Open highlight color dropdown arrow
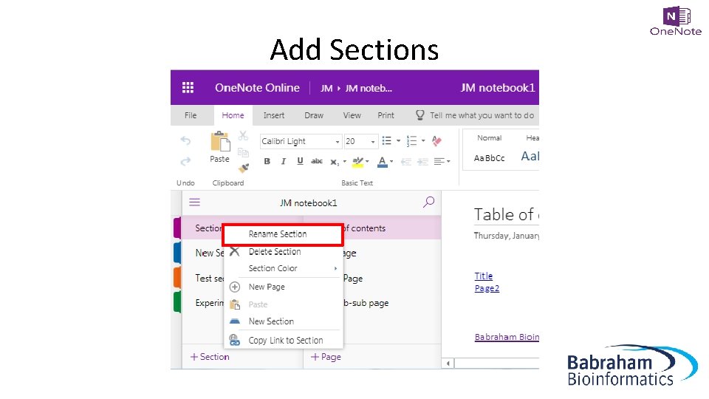Image resolution: width=709 pixels, height=399 pixels. pyautogui.click(x=367, y=161)
